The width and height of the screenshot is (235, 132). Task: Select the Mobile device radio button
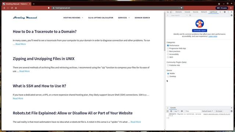[168, 74]
